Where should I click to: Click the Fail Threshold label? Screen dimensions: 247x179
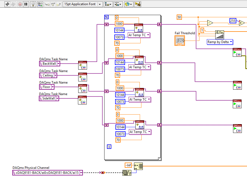point(185,33)
